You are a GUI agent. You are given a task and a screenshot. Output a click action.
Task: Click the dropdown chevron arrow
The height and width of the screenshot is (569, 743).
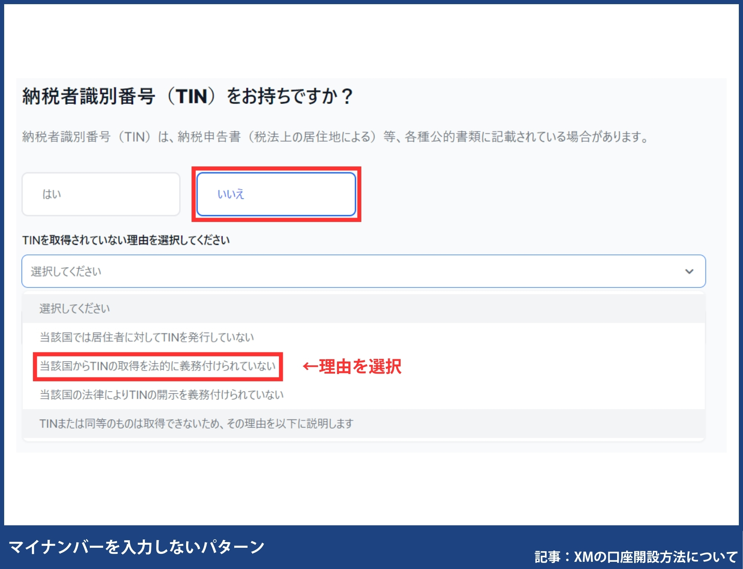point(689,272)
